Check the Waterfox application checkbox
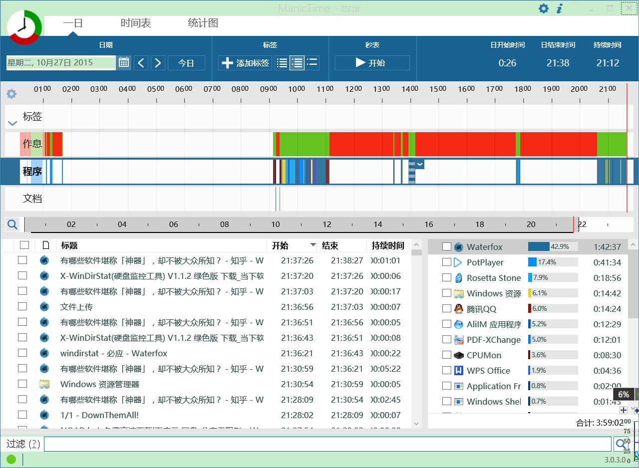Image resolution: width=639 pixels, height=468 pixels. pos(447,247)
